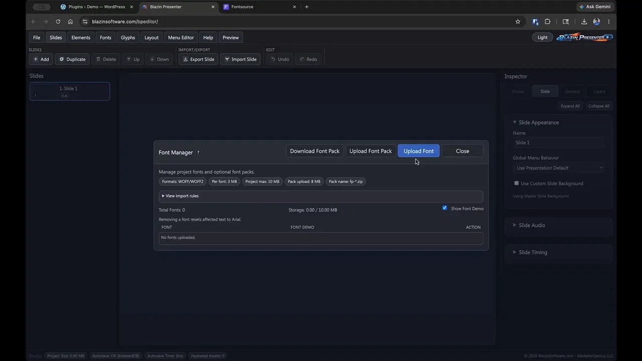The height and width of the screenshot is (361, 642).
Task: Expand View import rules
Action: coord(321,196)
